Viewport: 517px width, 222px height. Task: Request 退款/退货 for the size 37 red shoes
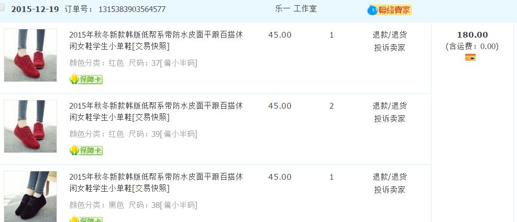click(389, 35)
